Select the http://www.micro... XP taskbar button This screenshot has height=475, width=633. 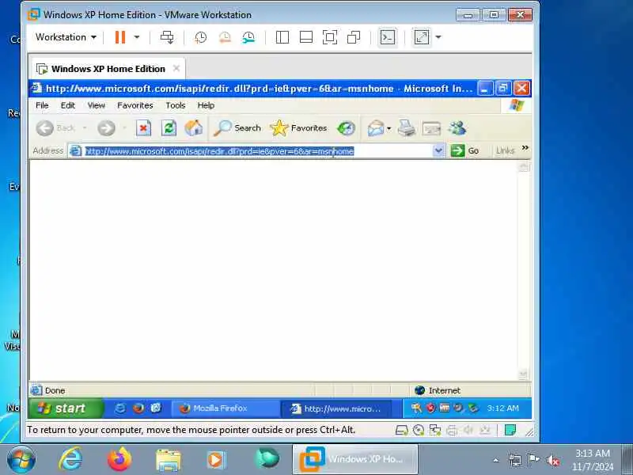pyautogui.click(x=337, y=408)
